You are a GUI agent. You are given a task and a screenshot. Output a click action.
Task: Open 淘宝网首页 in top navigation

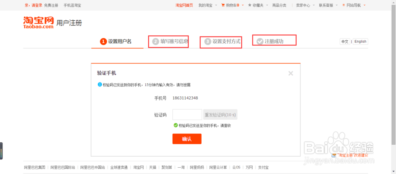184,5
